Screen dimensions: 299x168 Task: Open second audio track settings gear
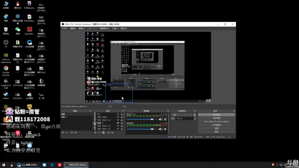[165, 129]
